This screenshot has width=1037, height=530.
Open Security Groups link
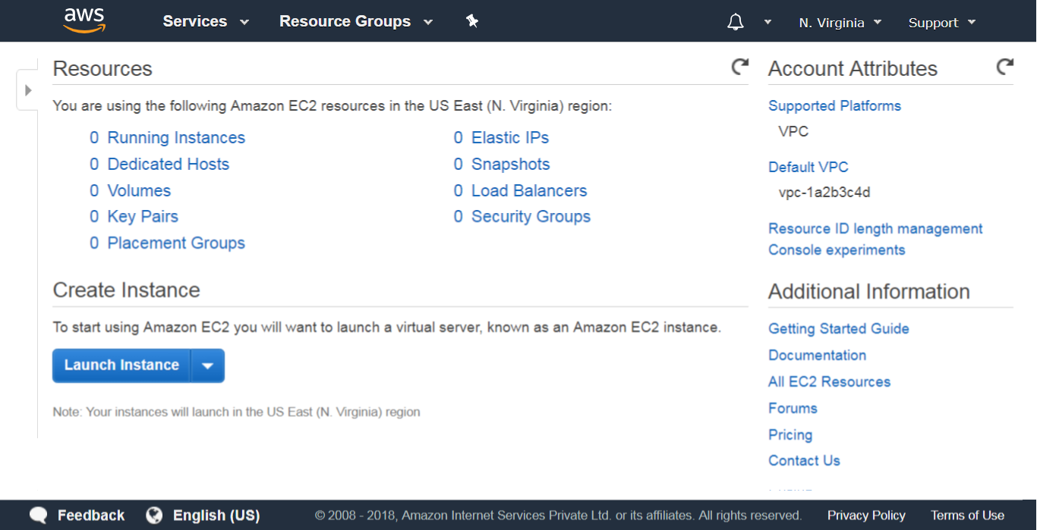(x=531, y=217)
